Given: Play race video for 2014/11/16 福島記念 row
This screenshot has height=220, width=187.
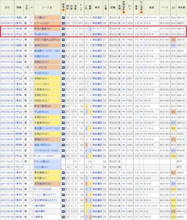Looking at the screenshot, I should click(63, 45).
